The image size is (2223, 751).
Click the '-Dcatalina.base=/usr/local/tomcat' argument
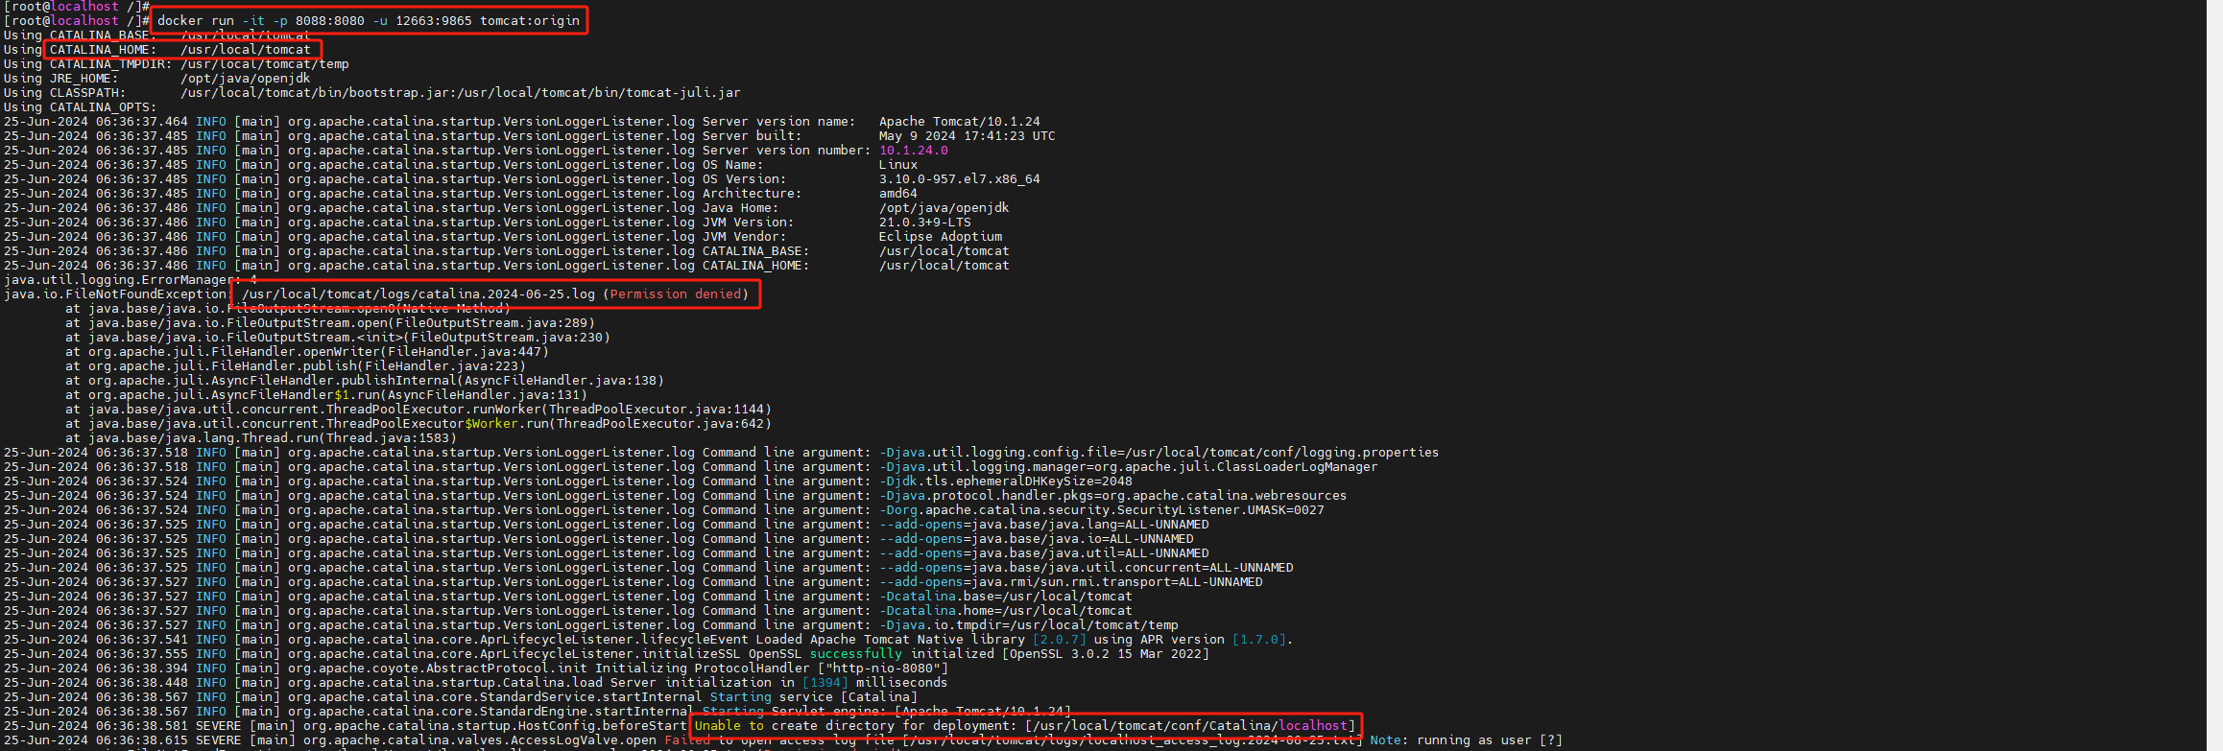click(x=1006, y=596)
